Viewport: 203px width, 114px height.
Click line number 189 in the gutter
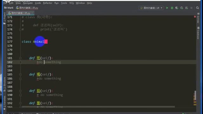click(10, 91)
